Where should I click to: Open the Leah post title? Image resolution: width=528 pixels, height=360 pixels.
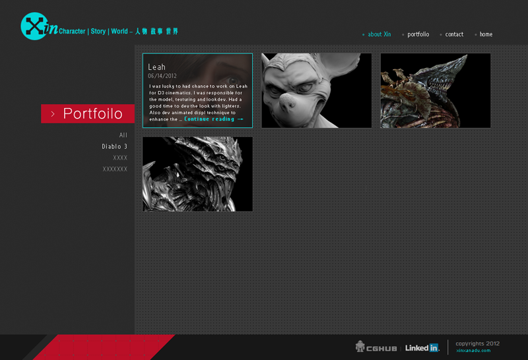[156, 67]
